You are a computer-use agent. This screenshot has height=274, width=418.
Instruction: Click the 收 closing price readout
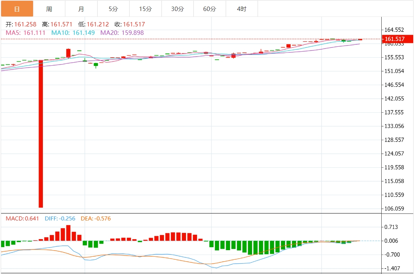130,25
